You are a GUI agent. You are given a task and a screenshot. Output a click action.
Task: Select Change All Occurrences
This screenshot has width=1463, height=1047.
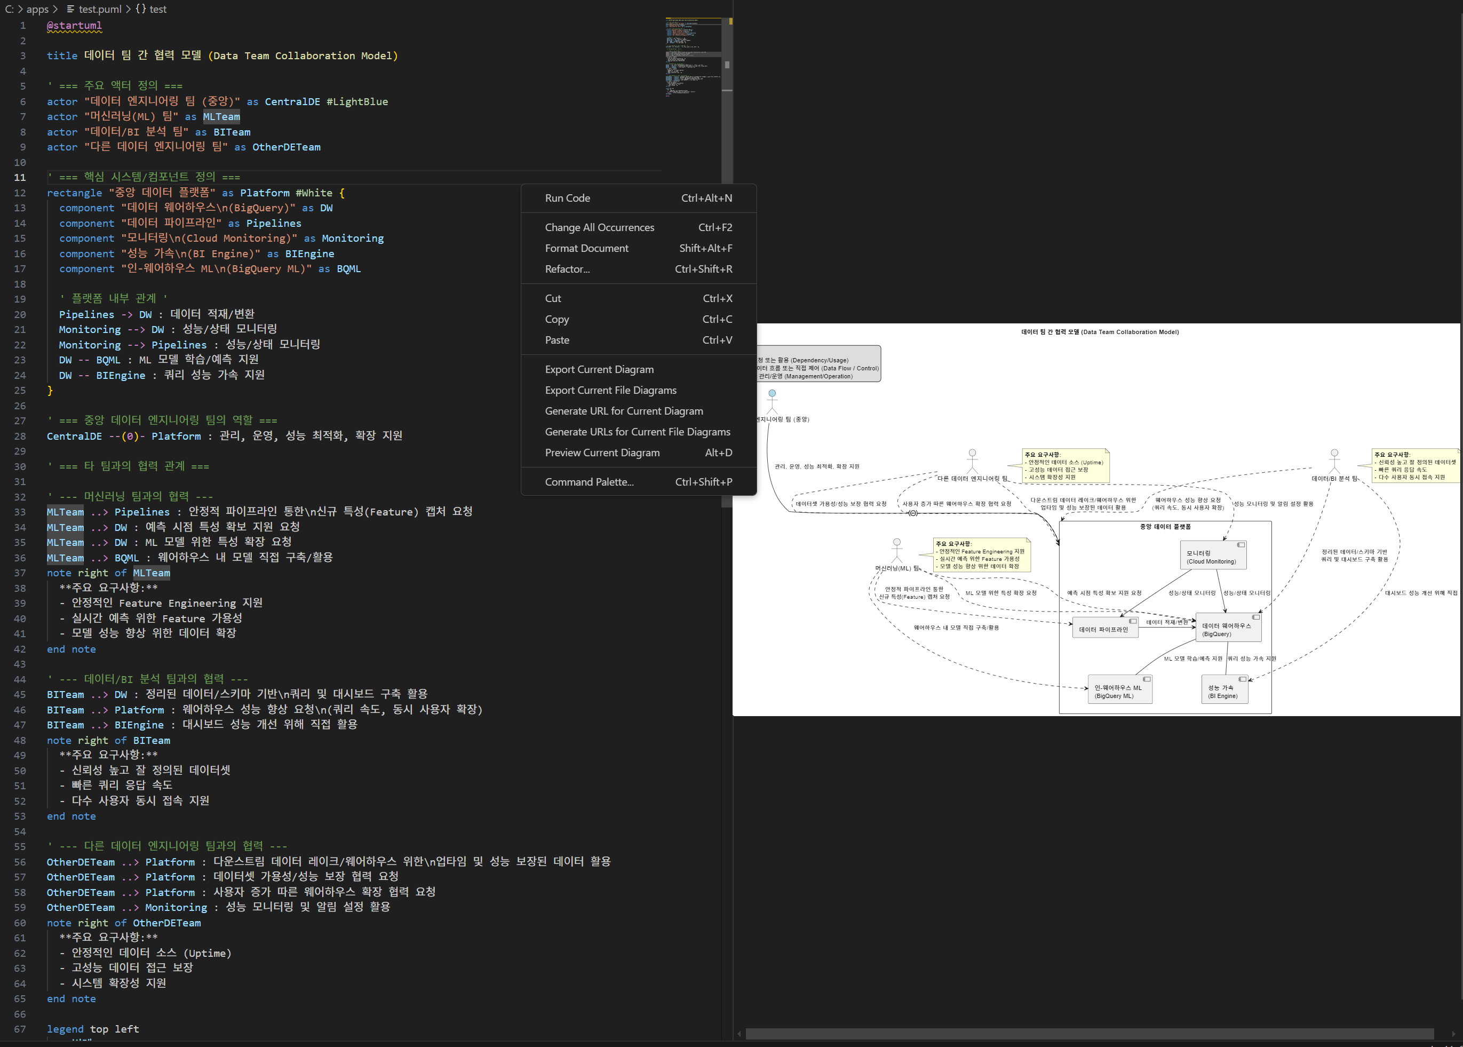pyautogui.click(x=599, y=227)
